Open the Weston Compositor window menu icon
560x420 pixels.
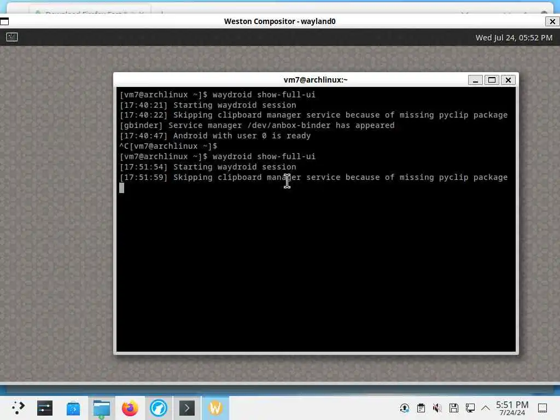(x=4, y=21)
